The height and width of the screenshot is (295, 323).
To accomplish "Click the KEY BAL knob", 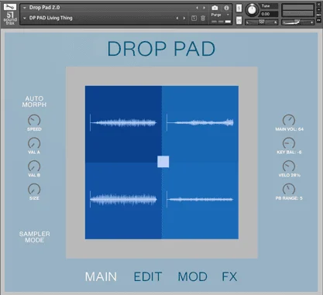I will tap(289, 143).
